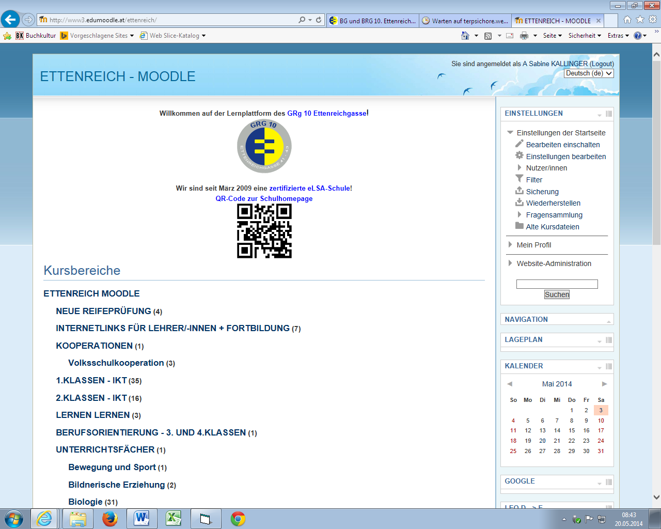Viewport: 661px width, 529px height.
Task: Switch to BG und BRG 10. Ettenreich tab
Action: pyautogui.click(x=373, y=21)
